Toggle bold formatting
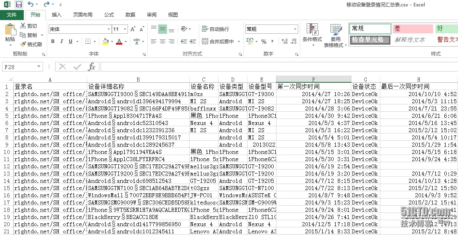Image resolution: width=458 pixels, height=235 pixels. click(53, 41)
